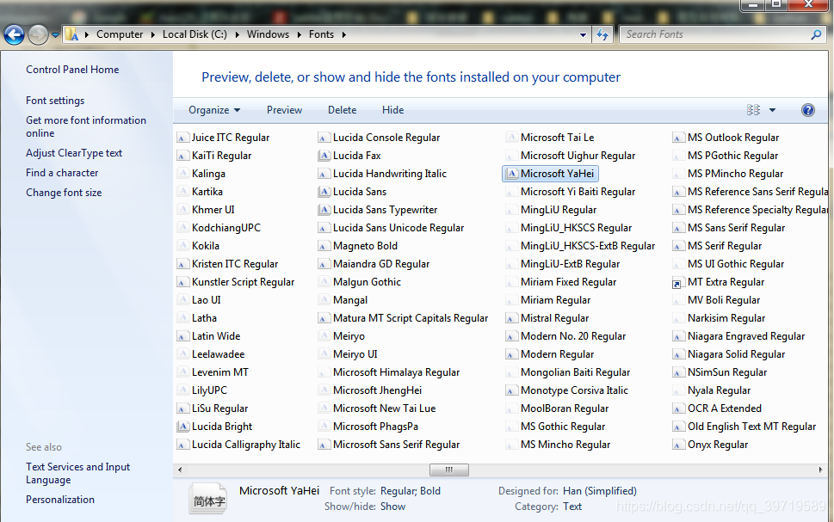Click the Refresh button beside address bar

point(602,34)
